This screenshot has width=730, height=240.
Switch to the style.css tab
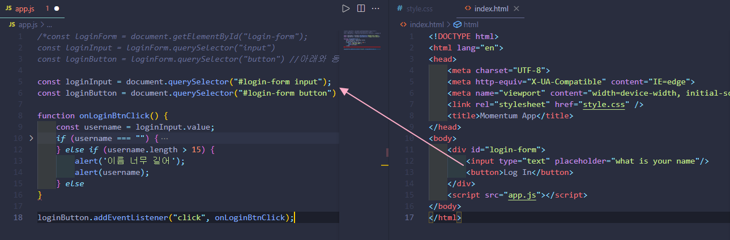point(418,8)
